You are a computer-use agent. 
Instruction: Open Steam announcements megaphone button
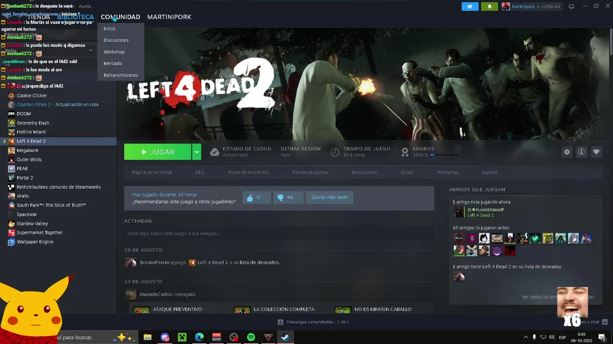[x=470, y=7]
